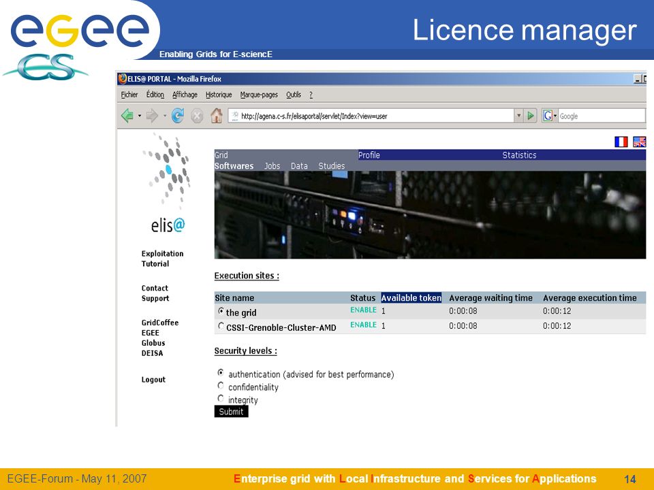Switch to the Profile tab
Image resolution: width=654 pixels, height=490 pixels.
369,155
